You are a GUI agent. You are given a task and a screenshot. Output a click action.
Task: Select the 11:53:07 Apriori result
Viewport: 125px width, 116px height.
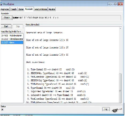coord(12,42)
